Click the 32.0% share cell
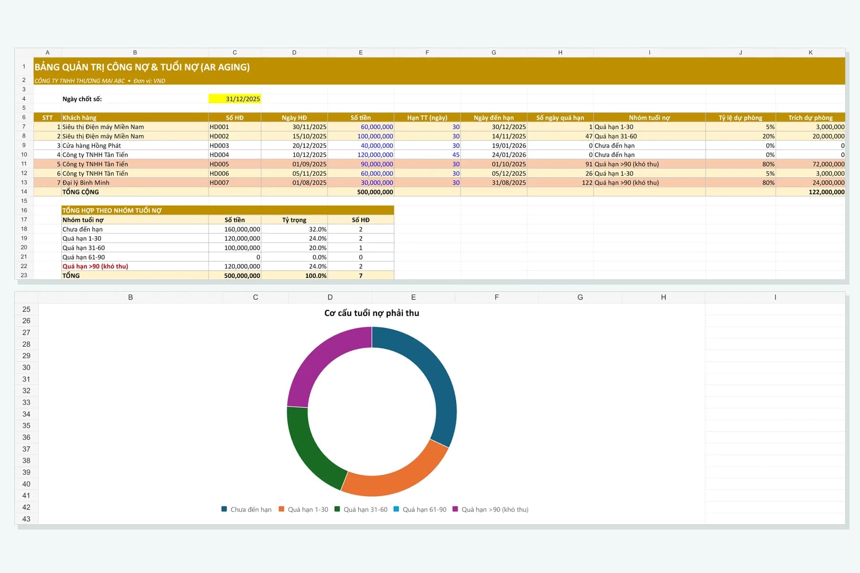860x573 pixels. point(294,229)
